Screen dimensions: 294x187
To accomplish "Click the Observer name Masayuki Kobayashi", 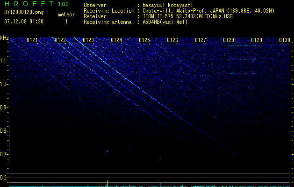I will 168,5.
